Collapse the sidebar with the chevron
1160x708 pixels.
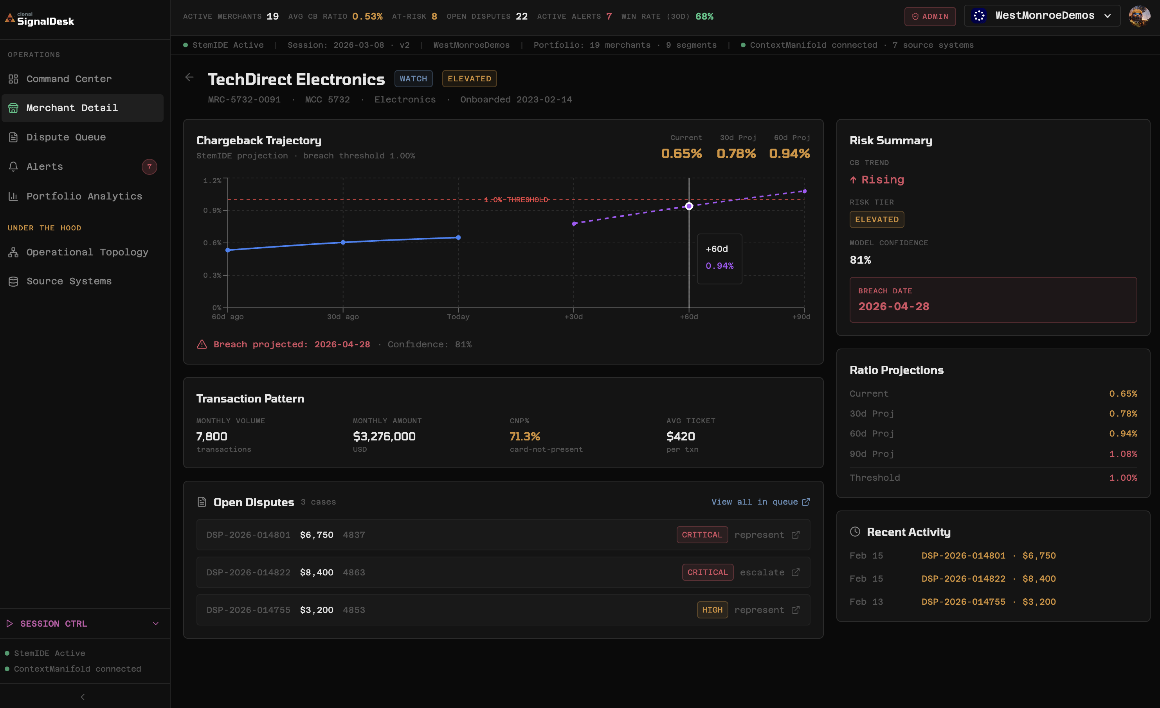[83, 697]
